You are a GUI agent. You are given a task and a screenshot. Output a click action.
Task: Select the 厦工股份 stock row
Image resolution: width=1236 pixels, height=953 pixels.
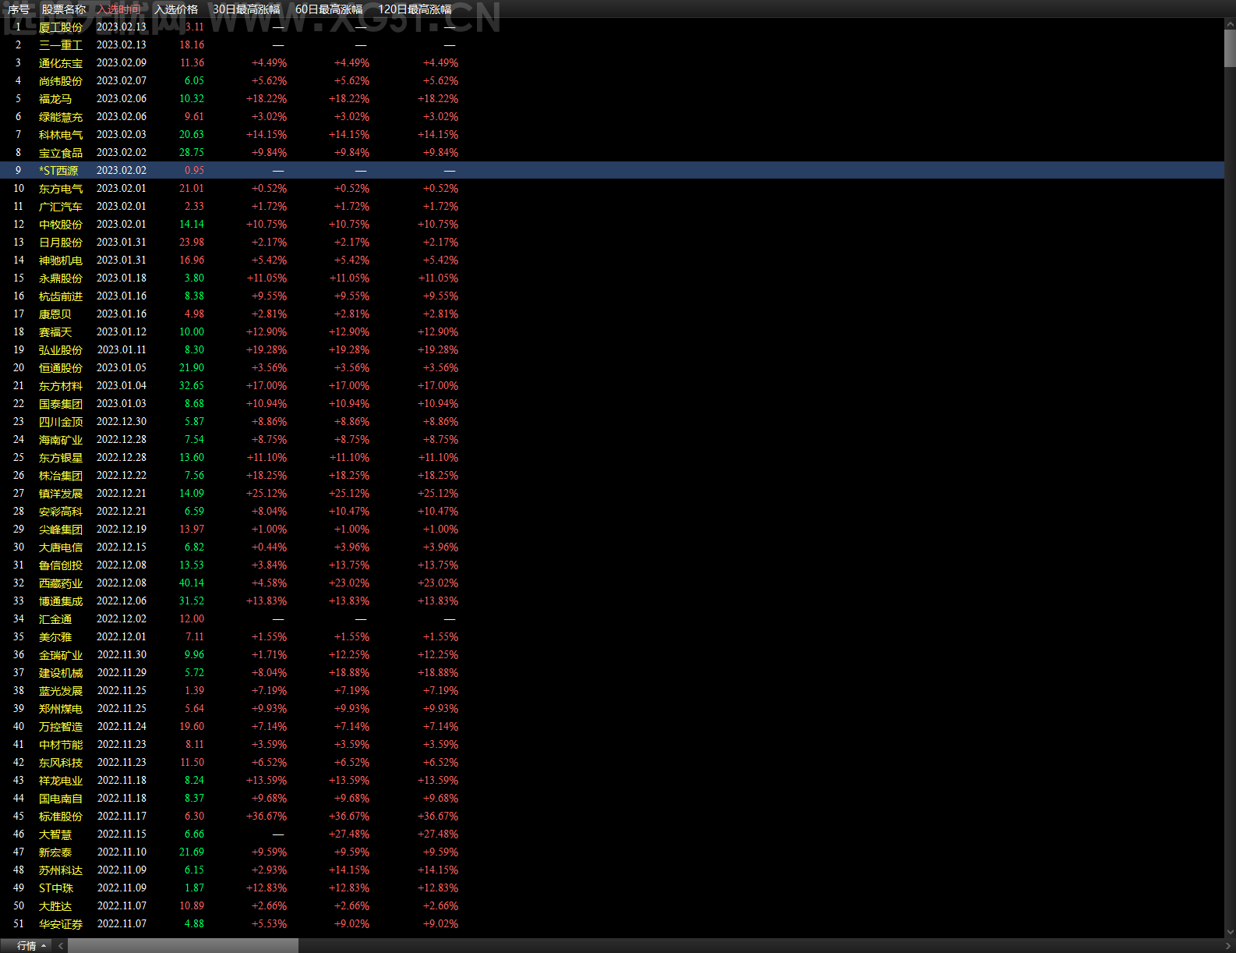click(612, 27)
